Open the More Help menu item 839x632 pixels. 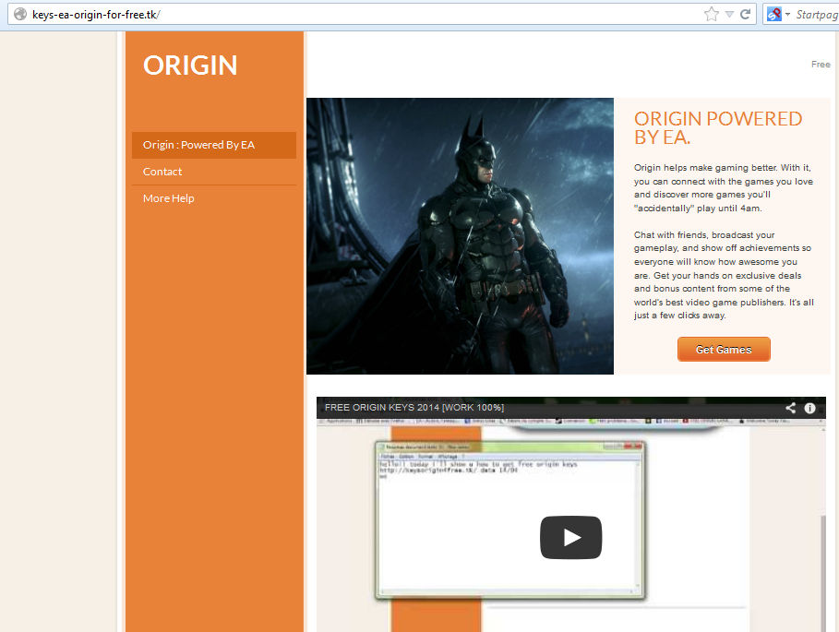(x=213, y=198)
